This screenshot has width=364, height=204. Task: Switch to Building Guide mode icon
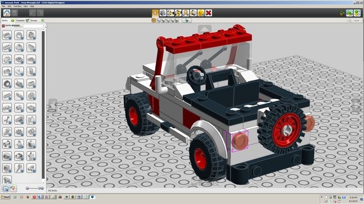coord(357,13)
